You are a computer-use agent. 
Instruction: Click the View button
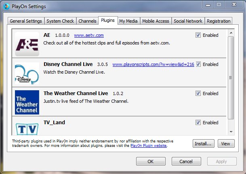[226, 144]
